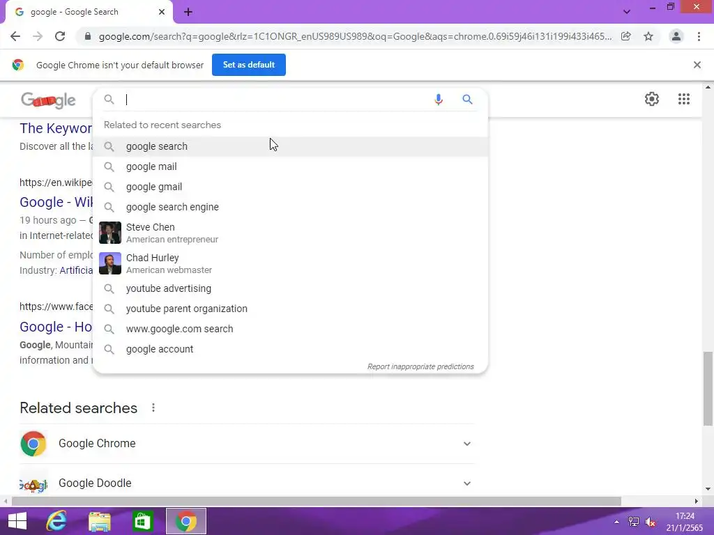Click Set as default button
The image size is (714, 535).
[x=249, y=65]
